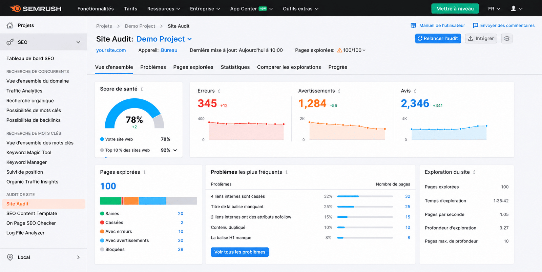Click the SEO gear icon in sidebar

[x=10, y=42]
